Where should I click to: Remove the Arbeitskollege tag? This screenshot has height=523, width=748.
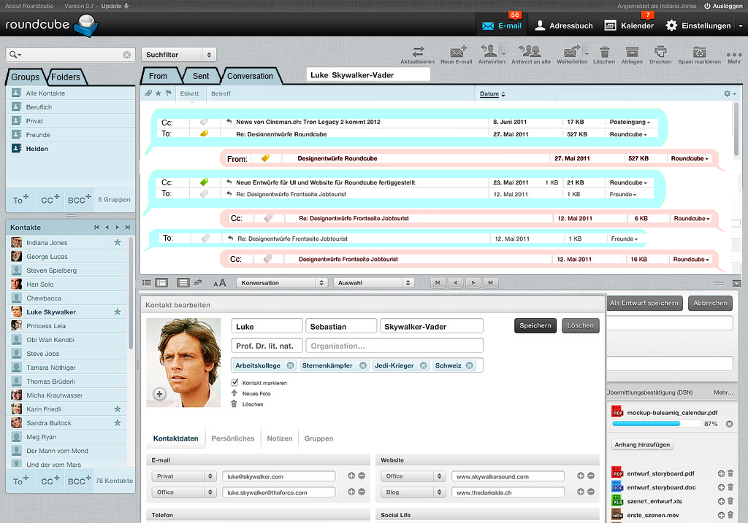click(290, 365)
